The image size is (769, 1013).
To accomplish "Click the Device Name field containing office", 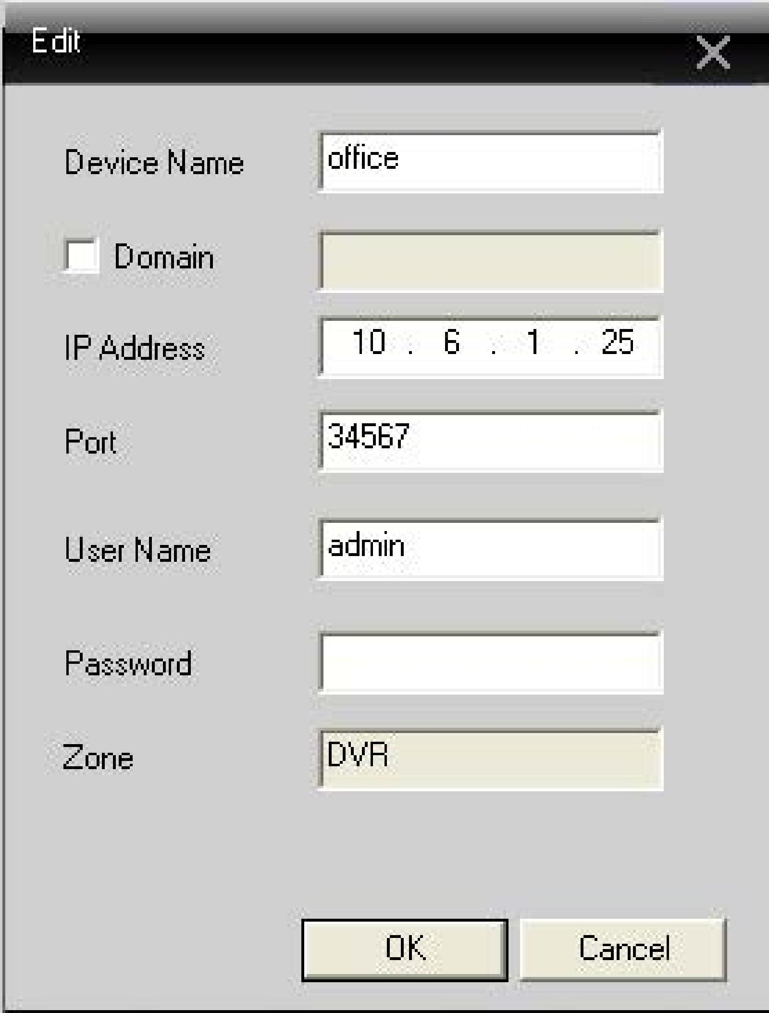I will pos(491,162).
